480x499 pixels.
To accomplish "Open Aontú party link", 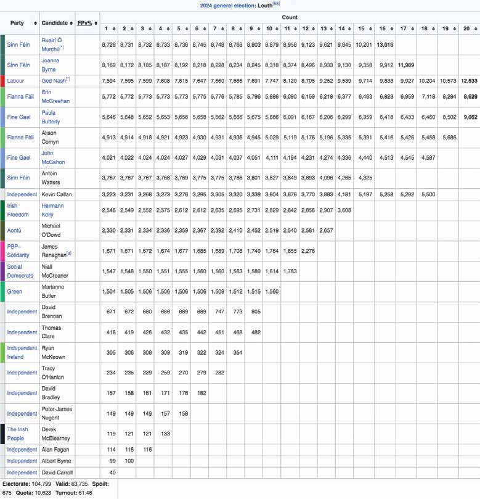I will (14, 231).
